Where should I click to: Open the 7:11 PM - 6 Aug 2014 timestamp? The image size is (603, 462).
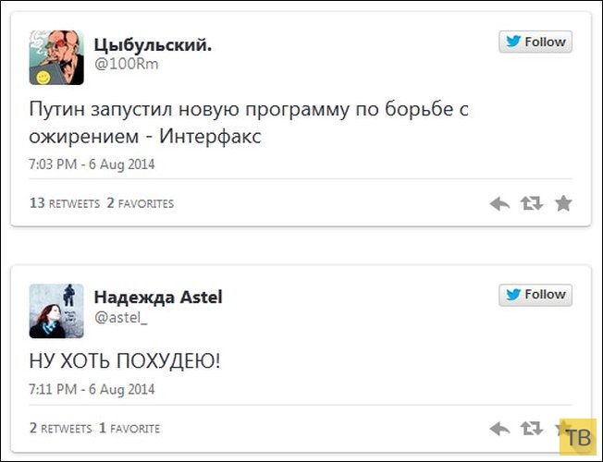pyautogui.click(x=92, y=392)
